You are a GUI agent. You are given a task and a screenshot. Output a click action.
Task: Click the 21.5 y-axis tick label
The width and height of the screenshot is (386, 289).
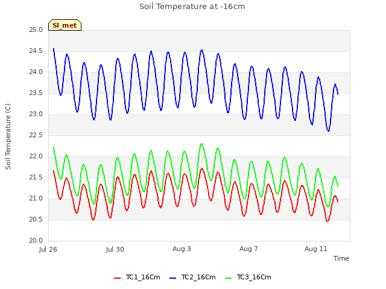tap(36, 177)
